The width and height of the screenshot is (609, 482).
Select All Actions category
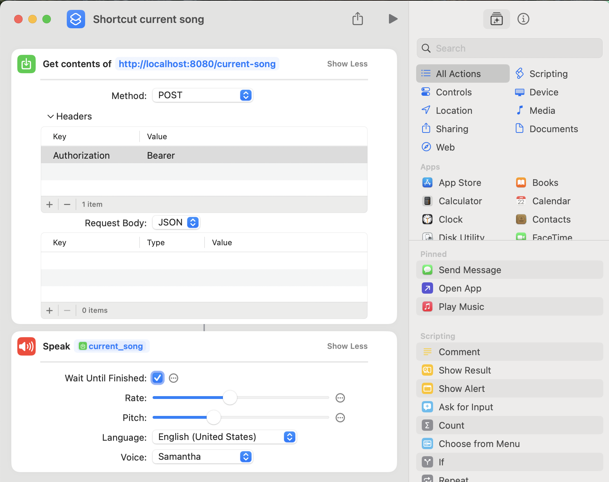(463, 74)
